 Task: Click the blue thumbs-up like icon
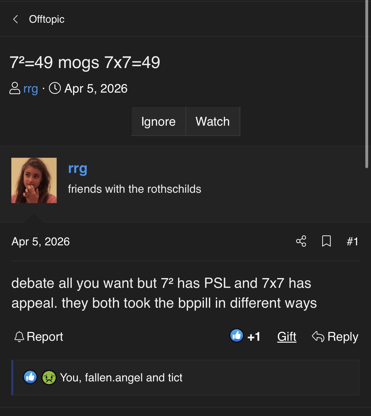click(x=237, y=336)
